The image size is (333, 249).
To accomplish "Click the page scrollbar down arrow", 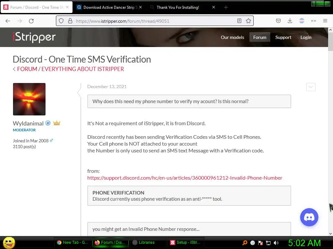I will coord(330,233).
